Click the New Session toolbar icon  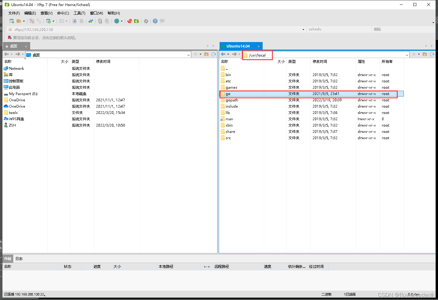(x=12, y=21)
